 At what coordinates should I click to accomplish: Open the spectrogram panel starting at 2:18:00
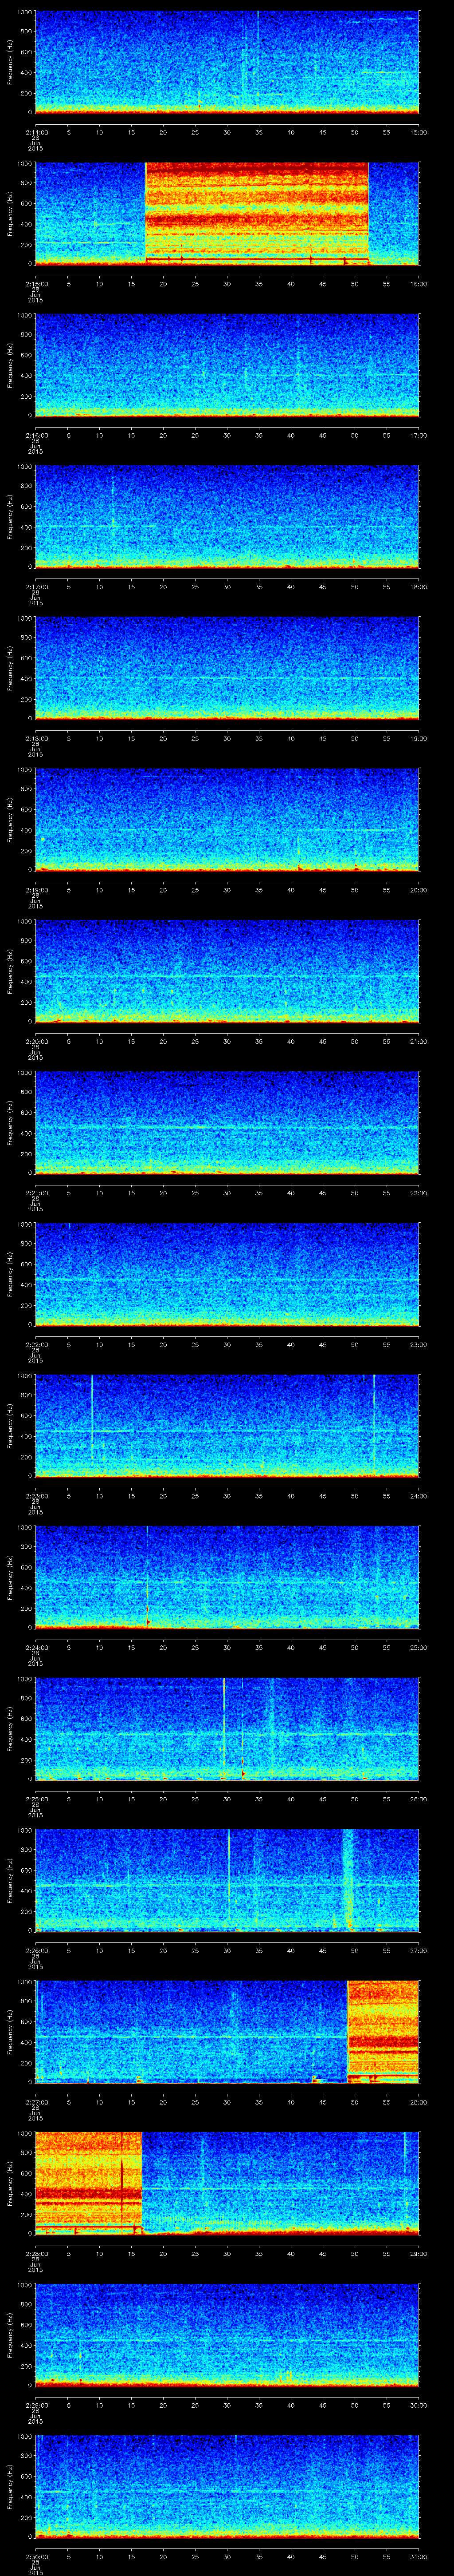pyautogui.click(x=227, y=668)
